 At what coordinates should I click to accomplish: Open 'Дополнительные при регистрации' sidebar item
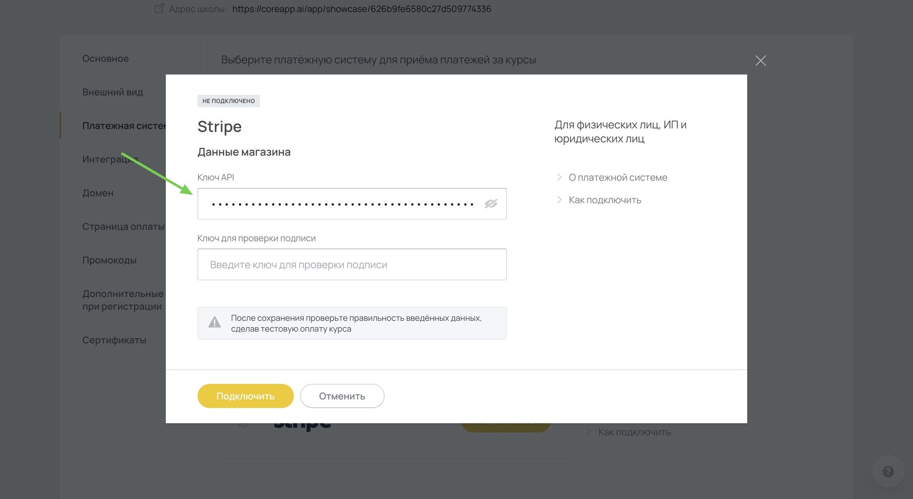123,300
